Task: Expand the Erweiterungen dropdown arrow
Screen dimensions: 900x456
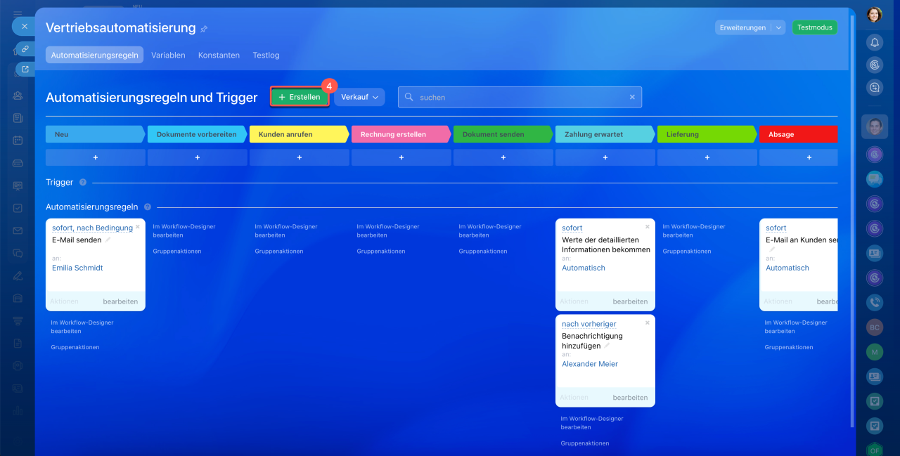Action: pos(778,27)
